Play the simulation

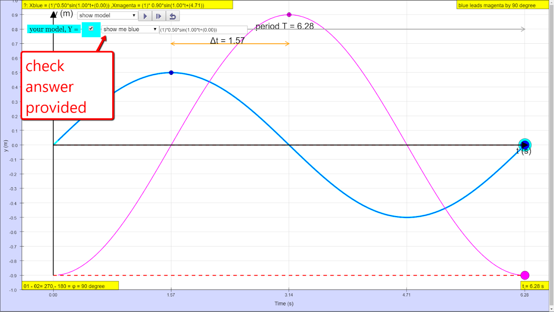[145, 16]
